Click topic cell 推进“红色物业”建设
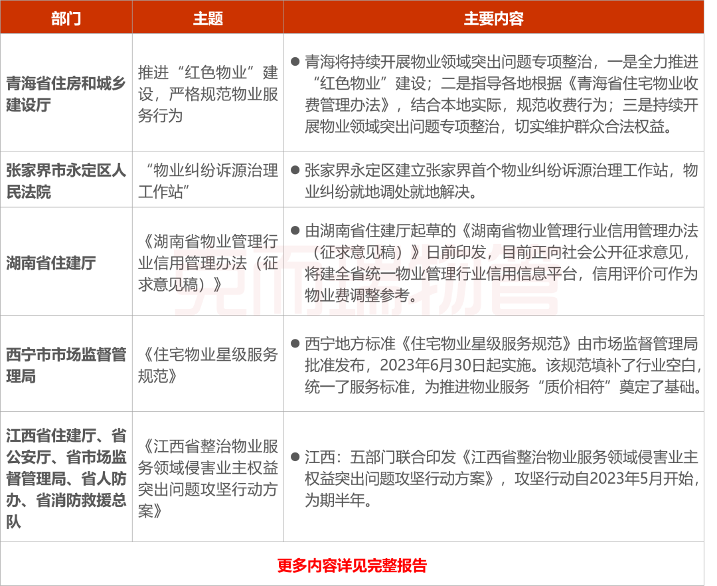 click(x=208, y=93)
